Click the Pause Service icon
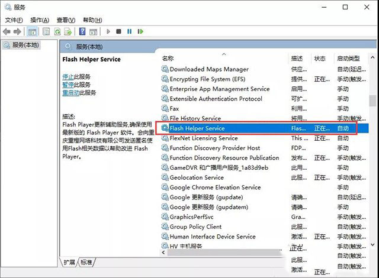 click(130, 31)
